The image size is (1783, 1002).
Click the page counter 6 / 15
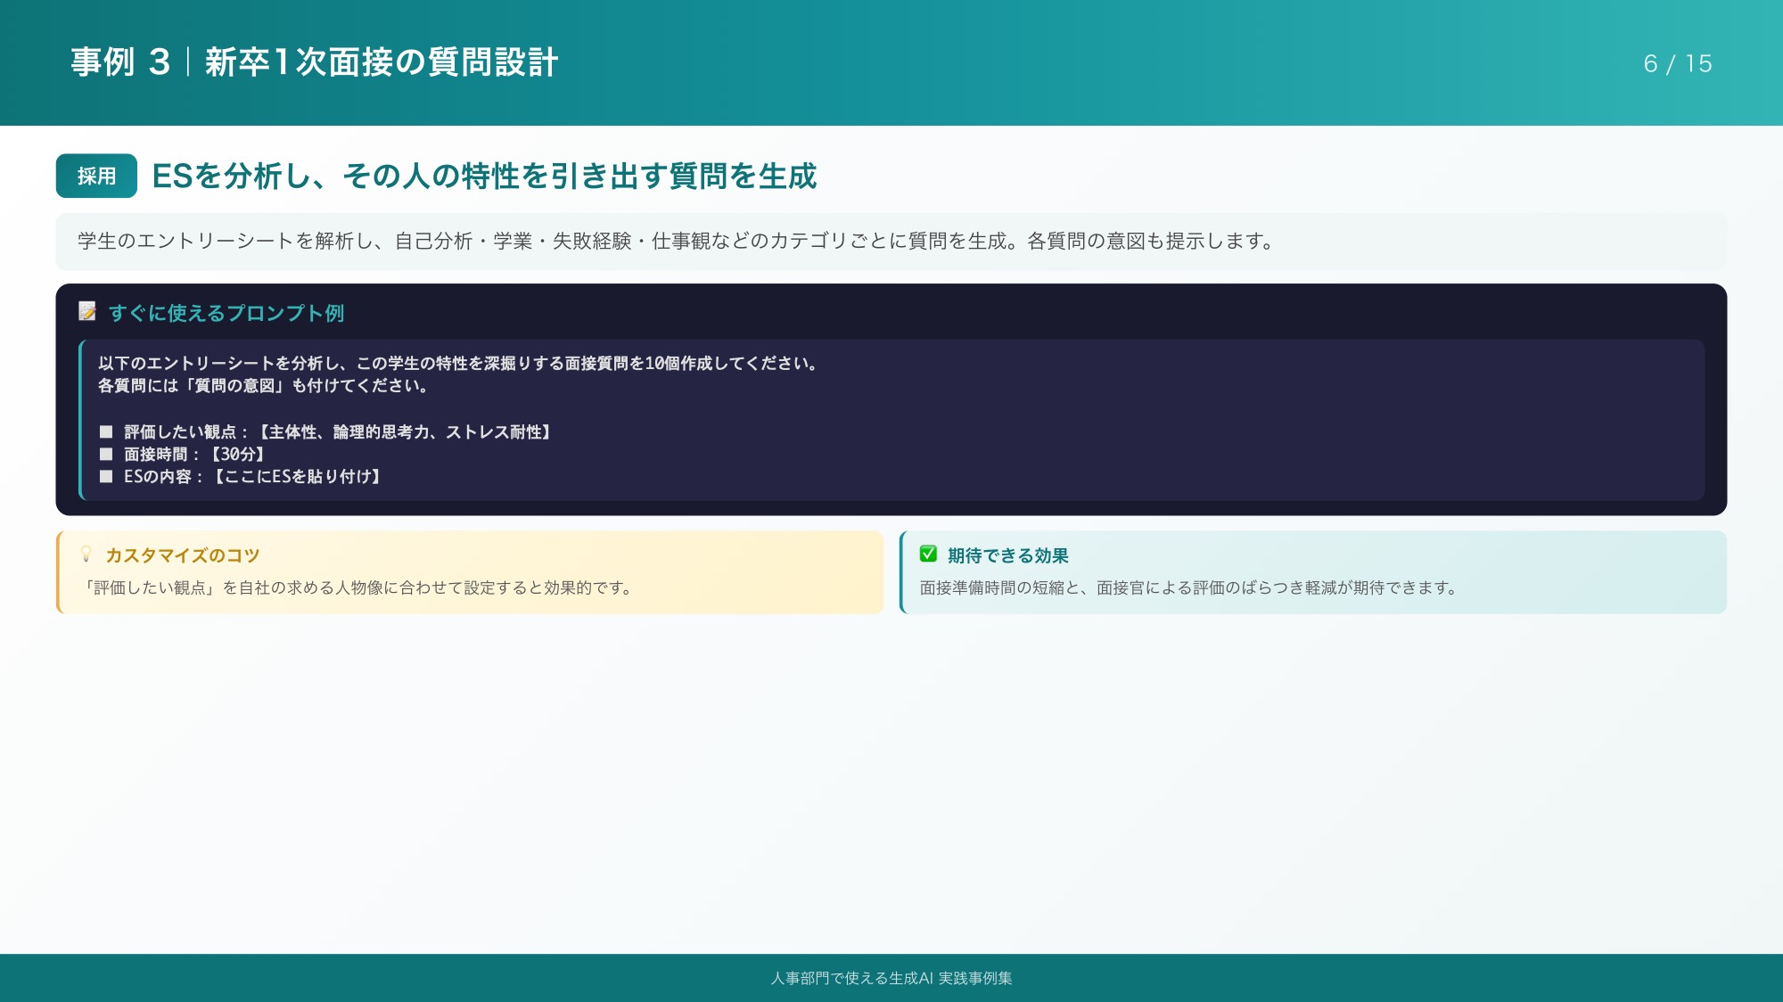point(1678,63)
